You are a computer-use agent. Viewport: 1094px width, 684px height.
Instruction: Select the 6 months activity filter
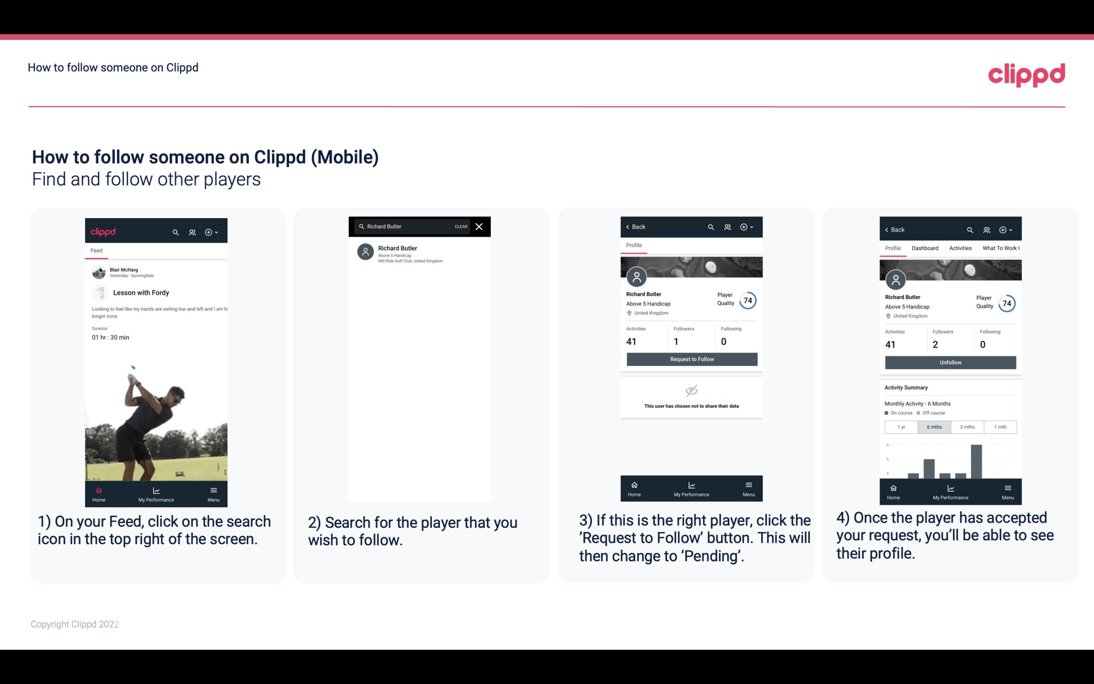pyautogui.click(x=933, y=426)
